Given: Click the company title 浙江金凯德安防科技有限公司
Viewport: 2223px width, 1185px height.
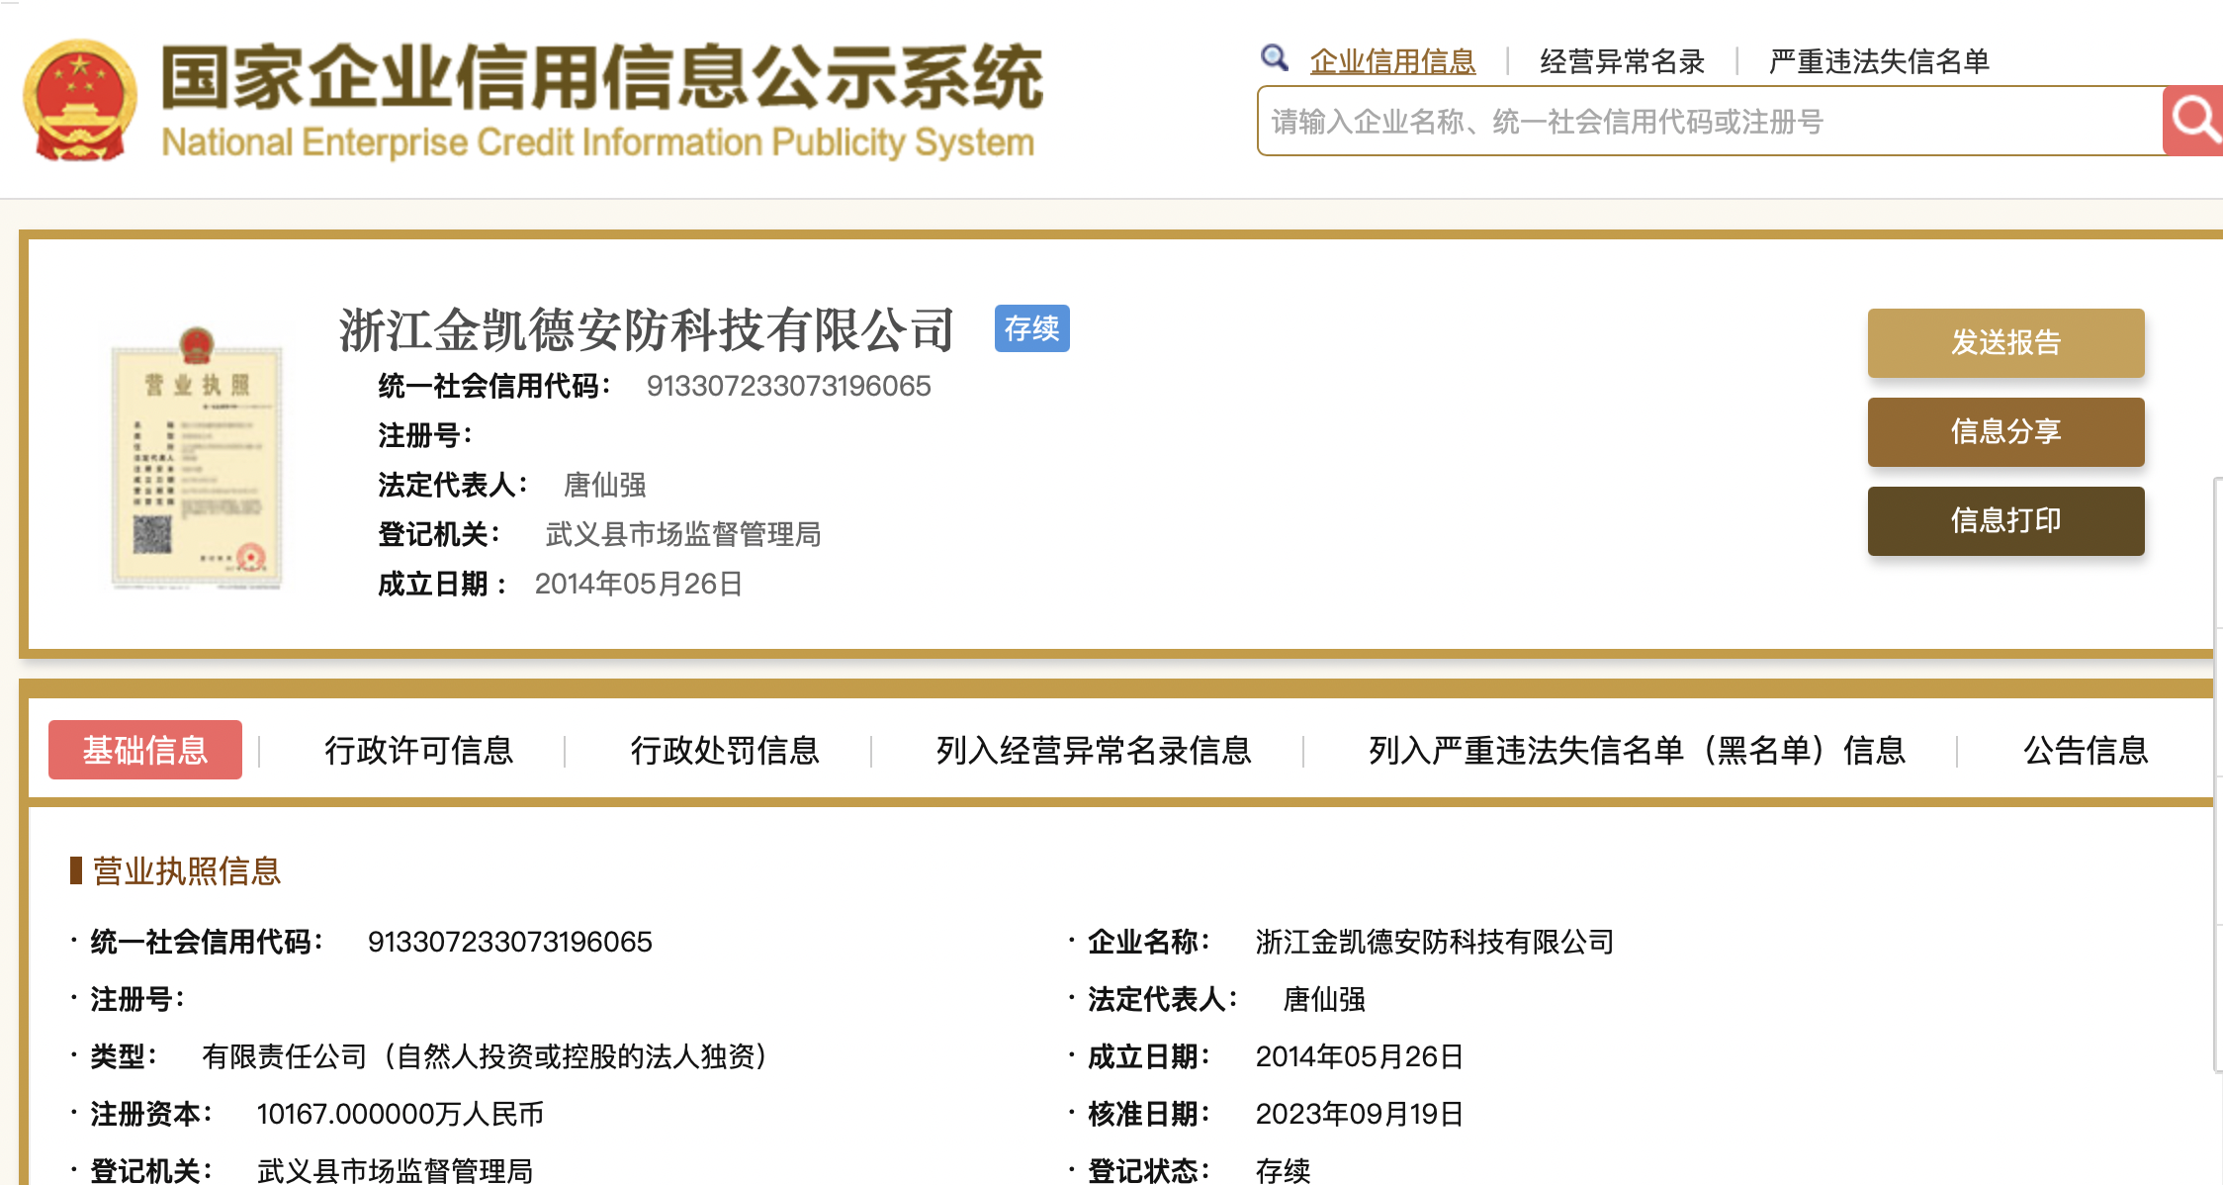Looking at the screenshot, I should (647, 329).
